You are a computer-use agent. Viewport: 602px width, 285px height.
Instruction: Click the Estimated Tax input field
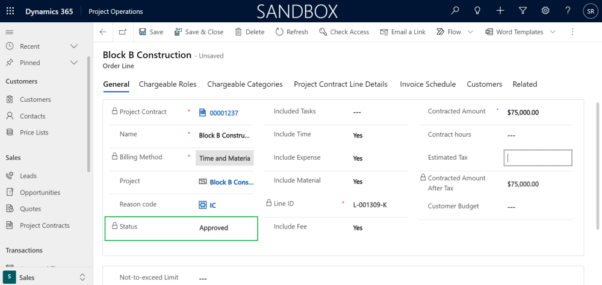pos(538,158)
